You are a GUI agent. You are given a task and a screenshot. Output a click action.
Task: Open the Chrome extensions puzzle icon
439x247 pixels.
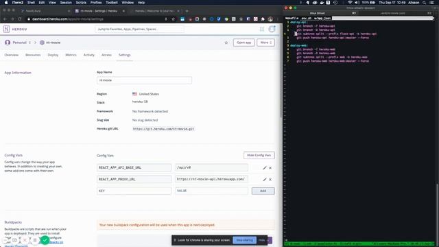tap(263, 19)
